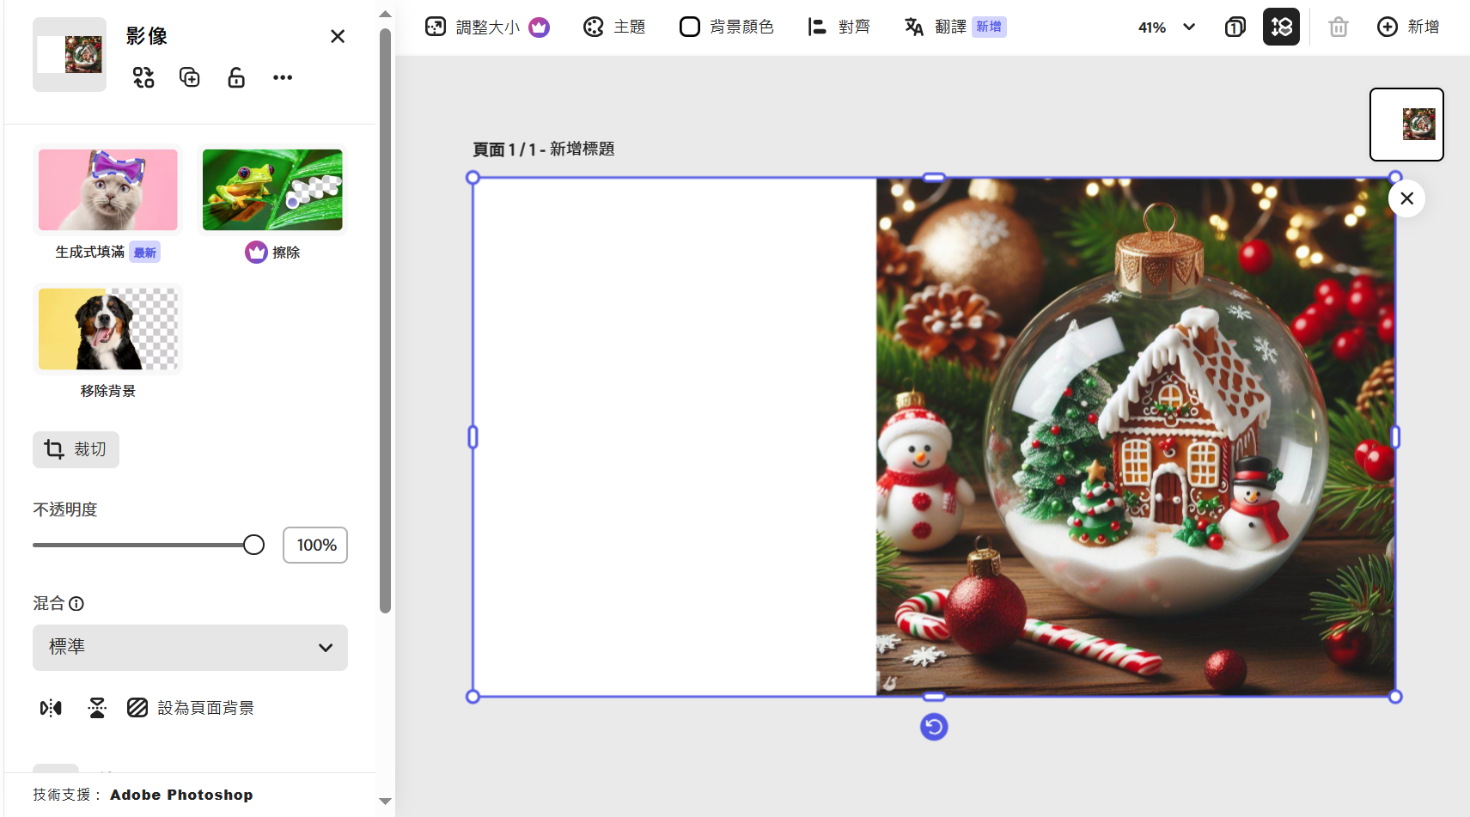Click the delete trash icon
Viewport: 1470px width, 817px height.
[x=1338, y=27]
